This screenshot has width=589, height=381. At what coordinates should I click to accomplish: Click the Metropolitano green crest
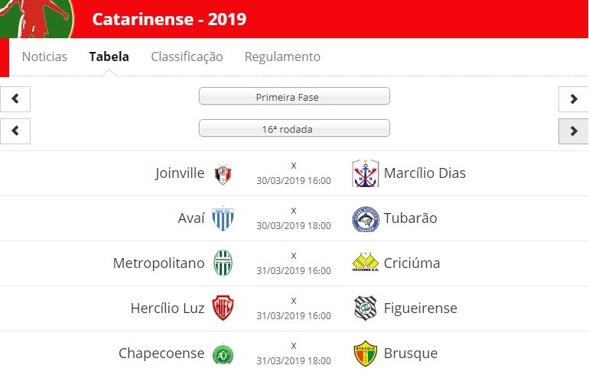coord(223,263)
